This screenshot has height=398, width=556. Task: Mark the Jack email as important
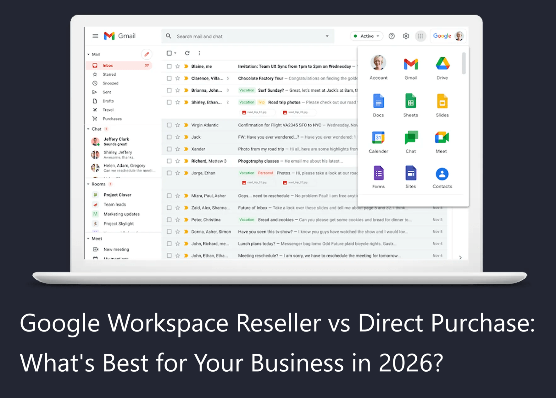pos(186,137)
